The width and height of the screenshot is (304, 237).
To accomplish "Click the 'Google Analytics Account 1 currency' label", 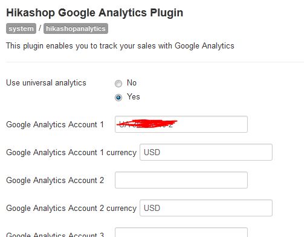I will [71, 152].
